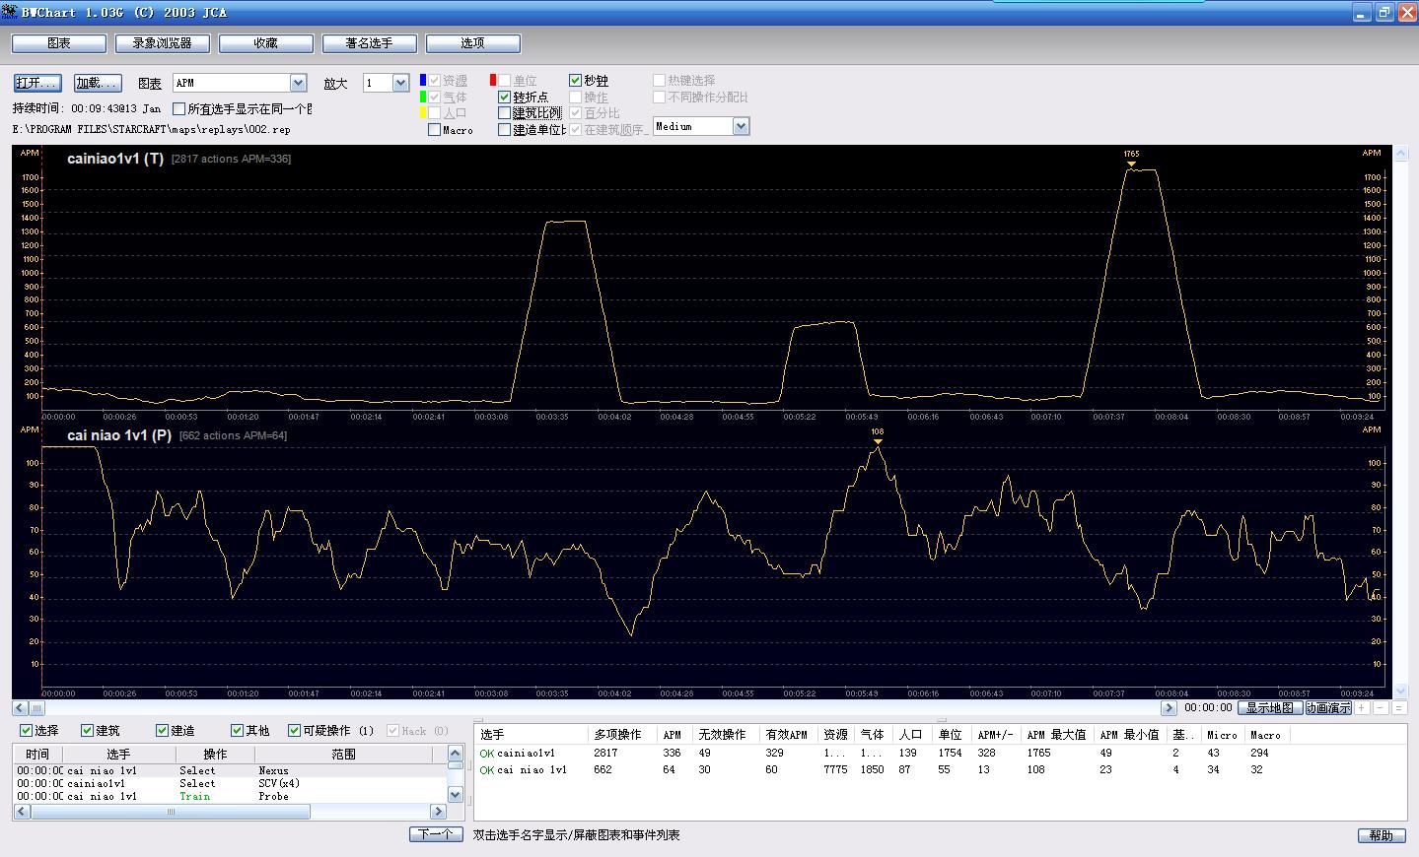Image resolution: width=1419 pixels, height=857 pixels.
Task: Toggle the 可疑操作 event filter
Action: pyautogui.click(x=295, y=730)
